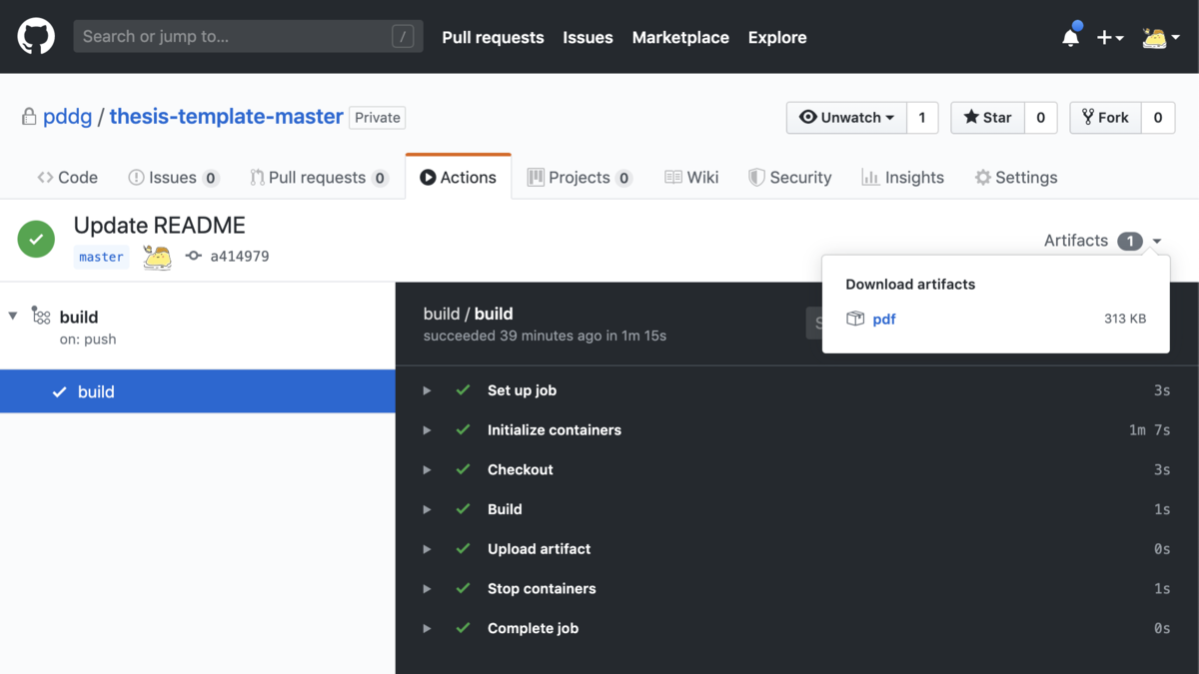Open the user avatar menu

(x=1161, y=37)
